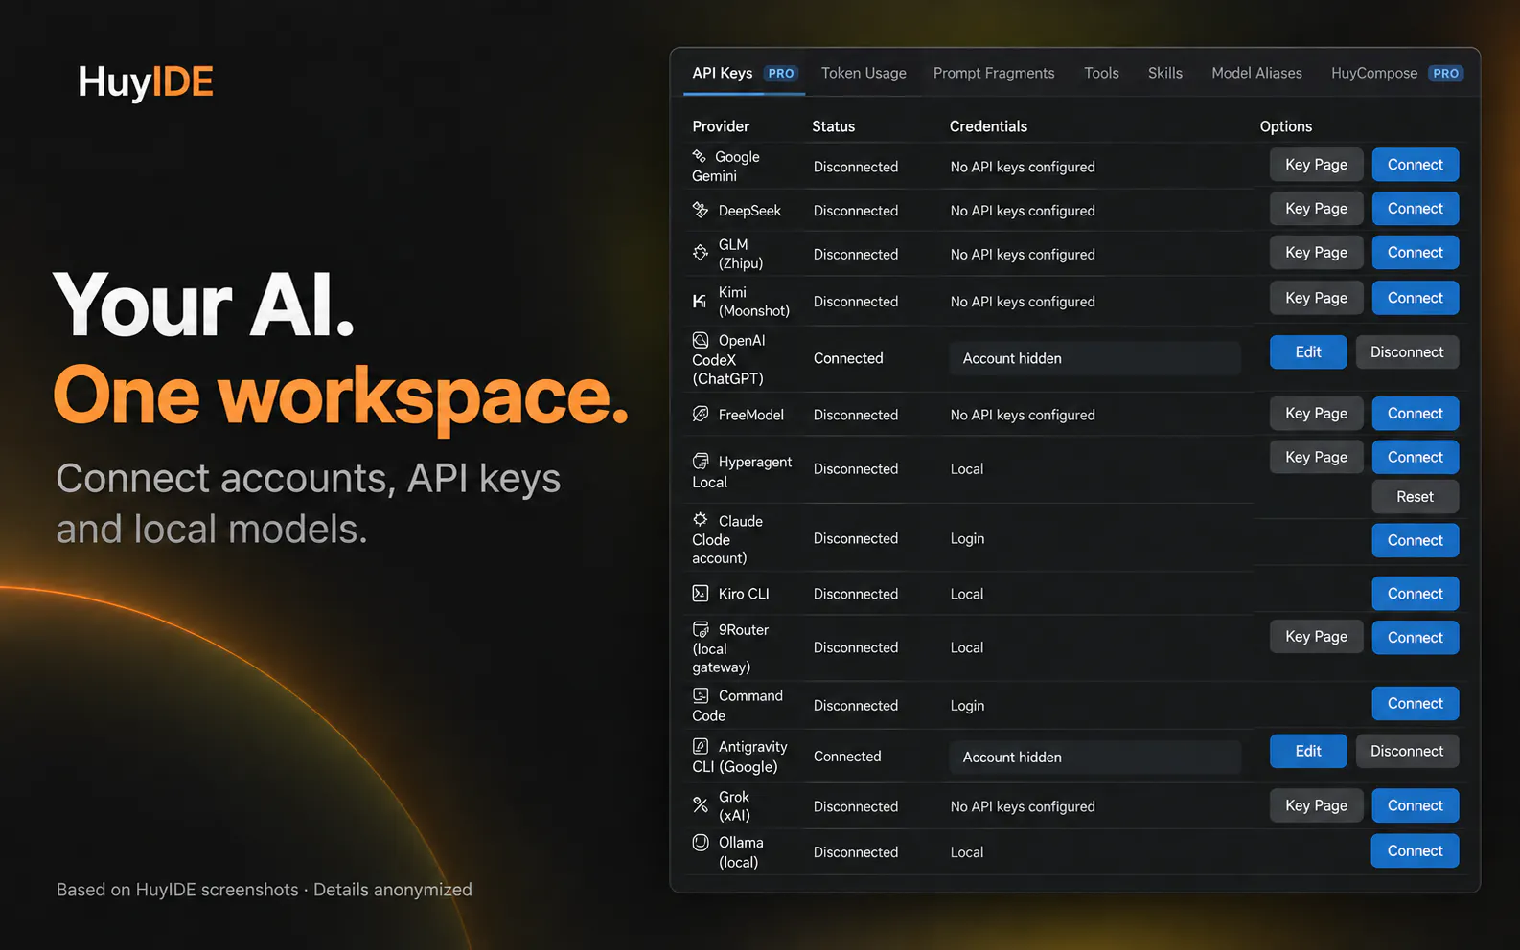
Task: Open the API Keys tab
Action: coord(744,73)
